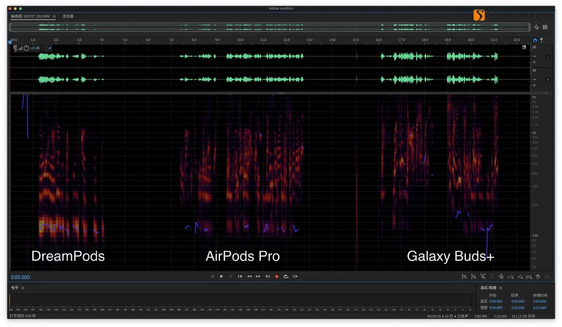
Task: Click the Pause transport button
Action: coord(231,276)
